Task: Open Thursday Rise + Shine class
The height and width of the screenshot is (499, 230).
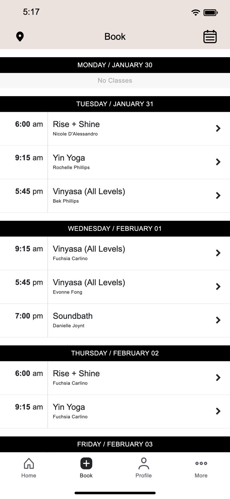Action: tap(76, 378)
